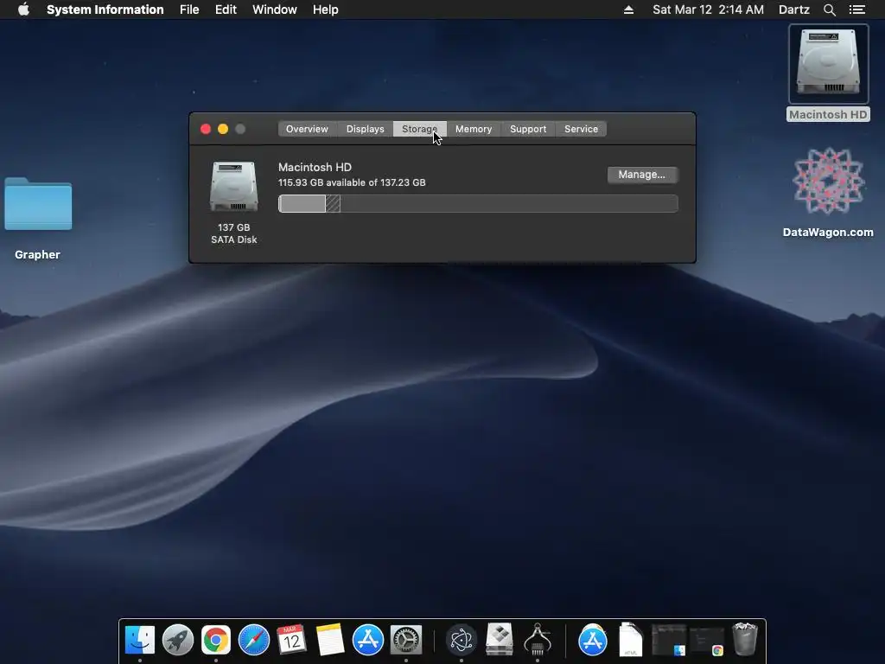Open the HTML document in Dock
Image resolution: width=885 pixels, height=664 pixels.
tap(630, 640)
